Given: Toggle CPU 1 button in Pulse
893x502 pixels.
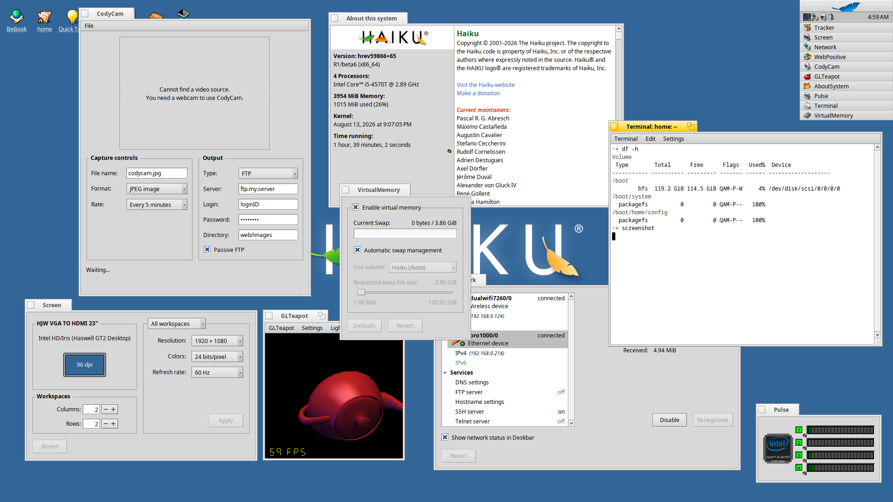Looking at the screenshot, I should [799, 430].
